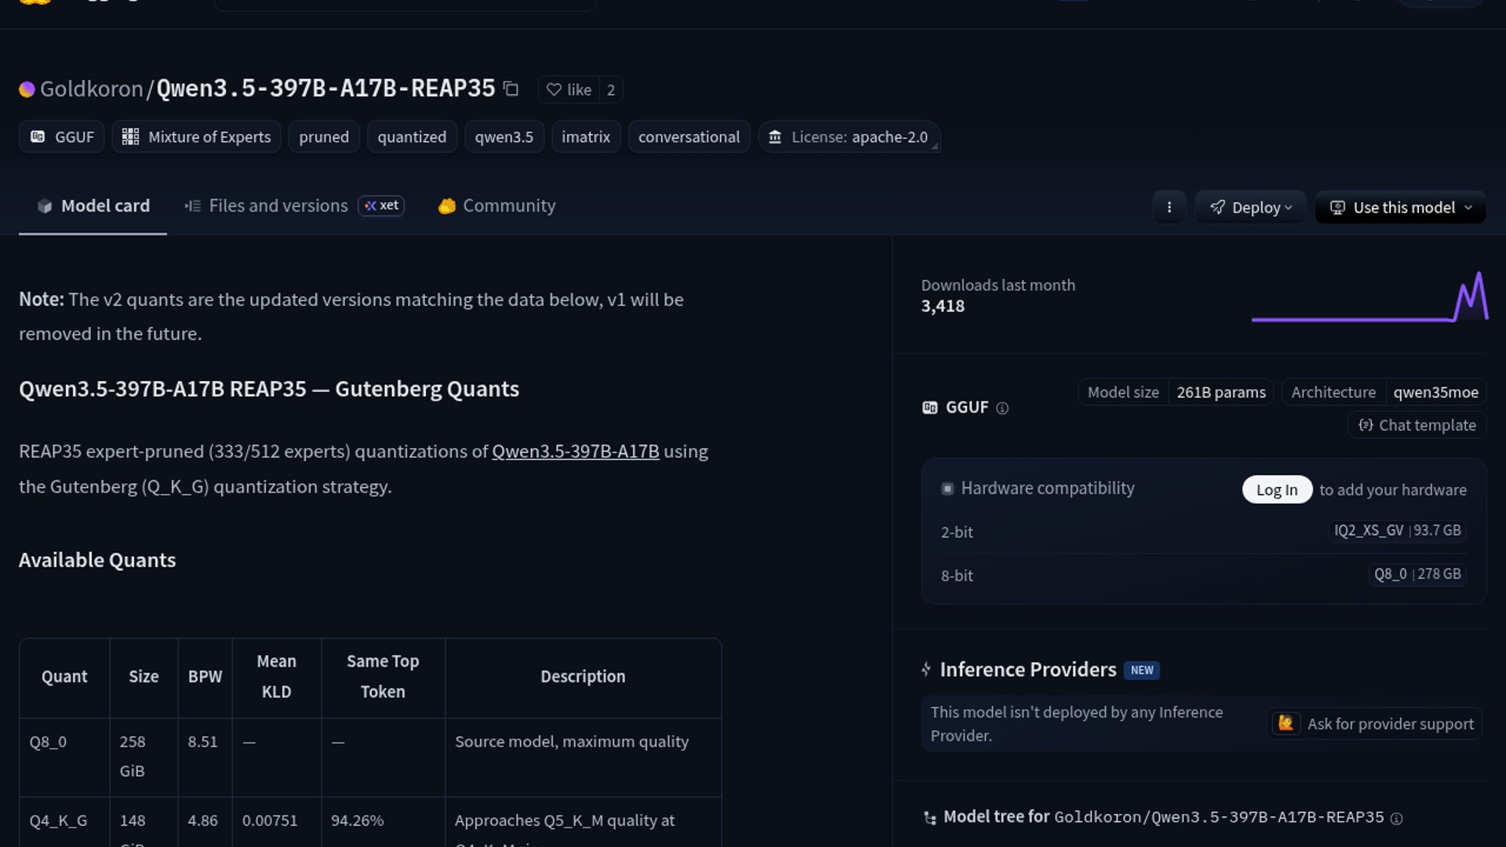Open the Qwen3.5-397B-A17B base model link
The image size is (1506, 847).
point(575,452)
